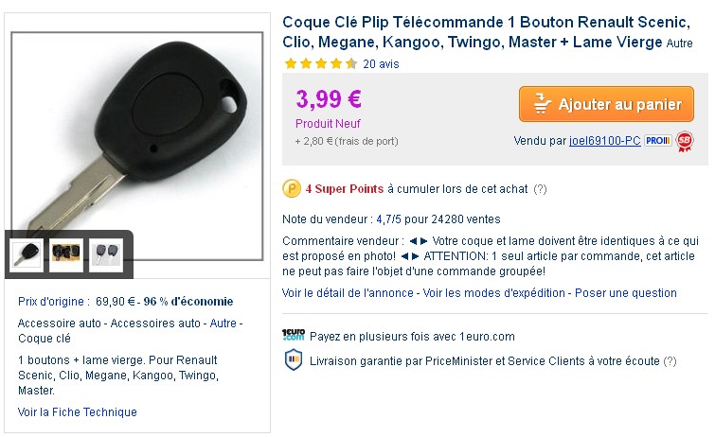Click the star rating icons
The height and width of the screenshot is (437, 715).
320,64
